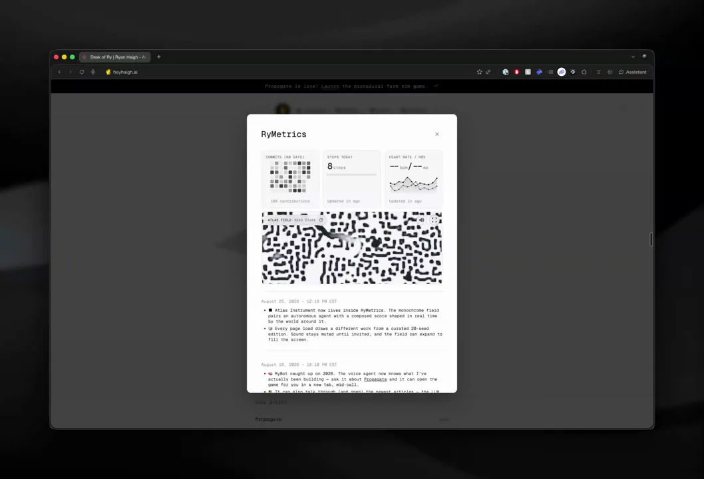
Task: Expand Atlas Field to fullscreen
Action: click(434, 220)
